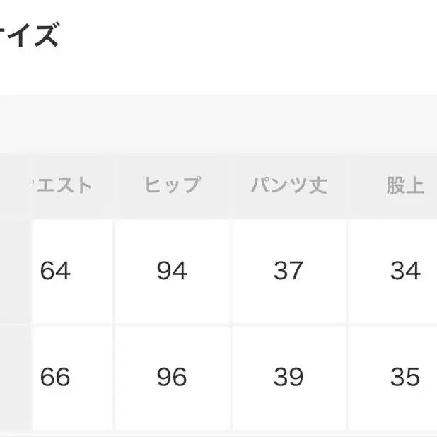Click the rise cell showing 34
Viewport: 437px width, 437px height.
(405, 271)
